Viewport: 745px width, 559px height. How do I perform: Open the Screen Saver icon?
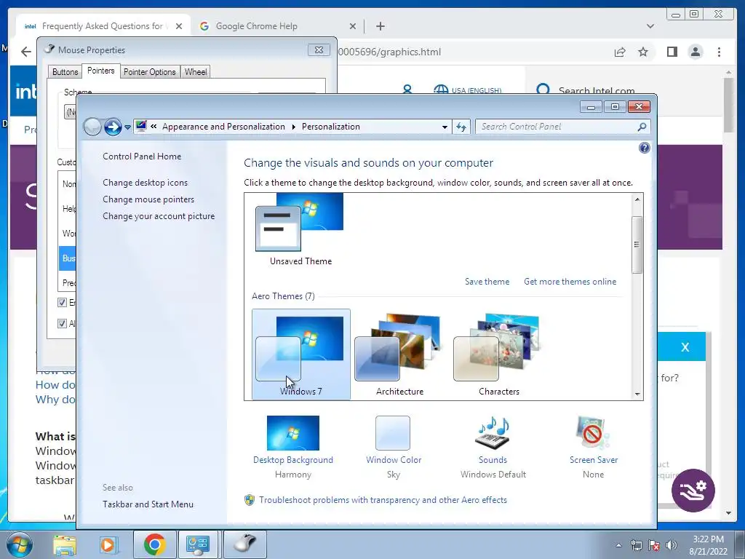(x=593, y=433)
